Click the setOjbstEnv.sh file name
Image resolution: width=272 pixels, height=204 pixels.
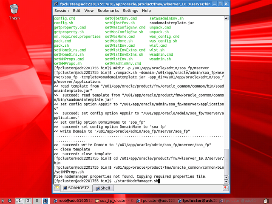120,23
